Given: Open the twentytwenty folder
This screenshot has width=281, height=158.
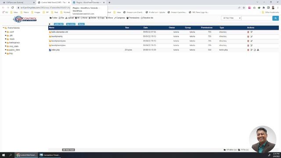Looking at the screenshot, I should click(57, 36).
